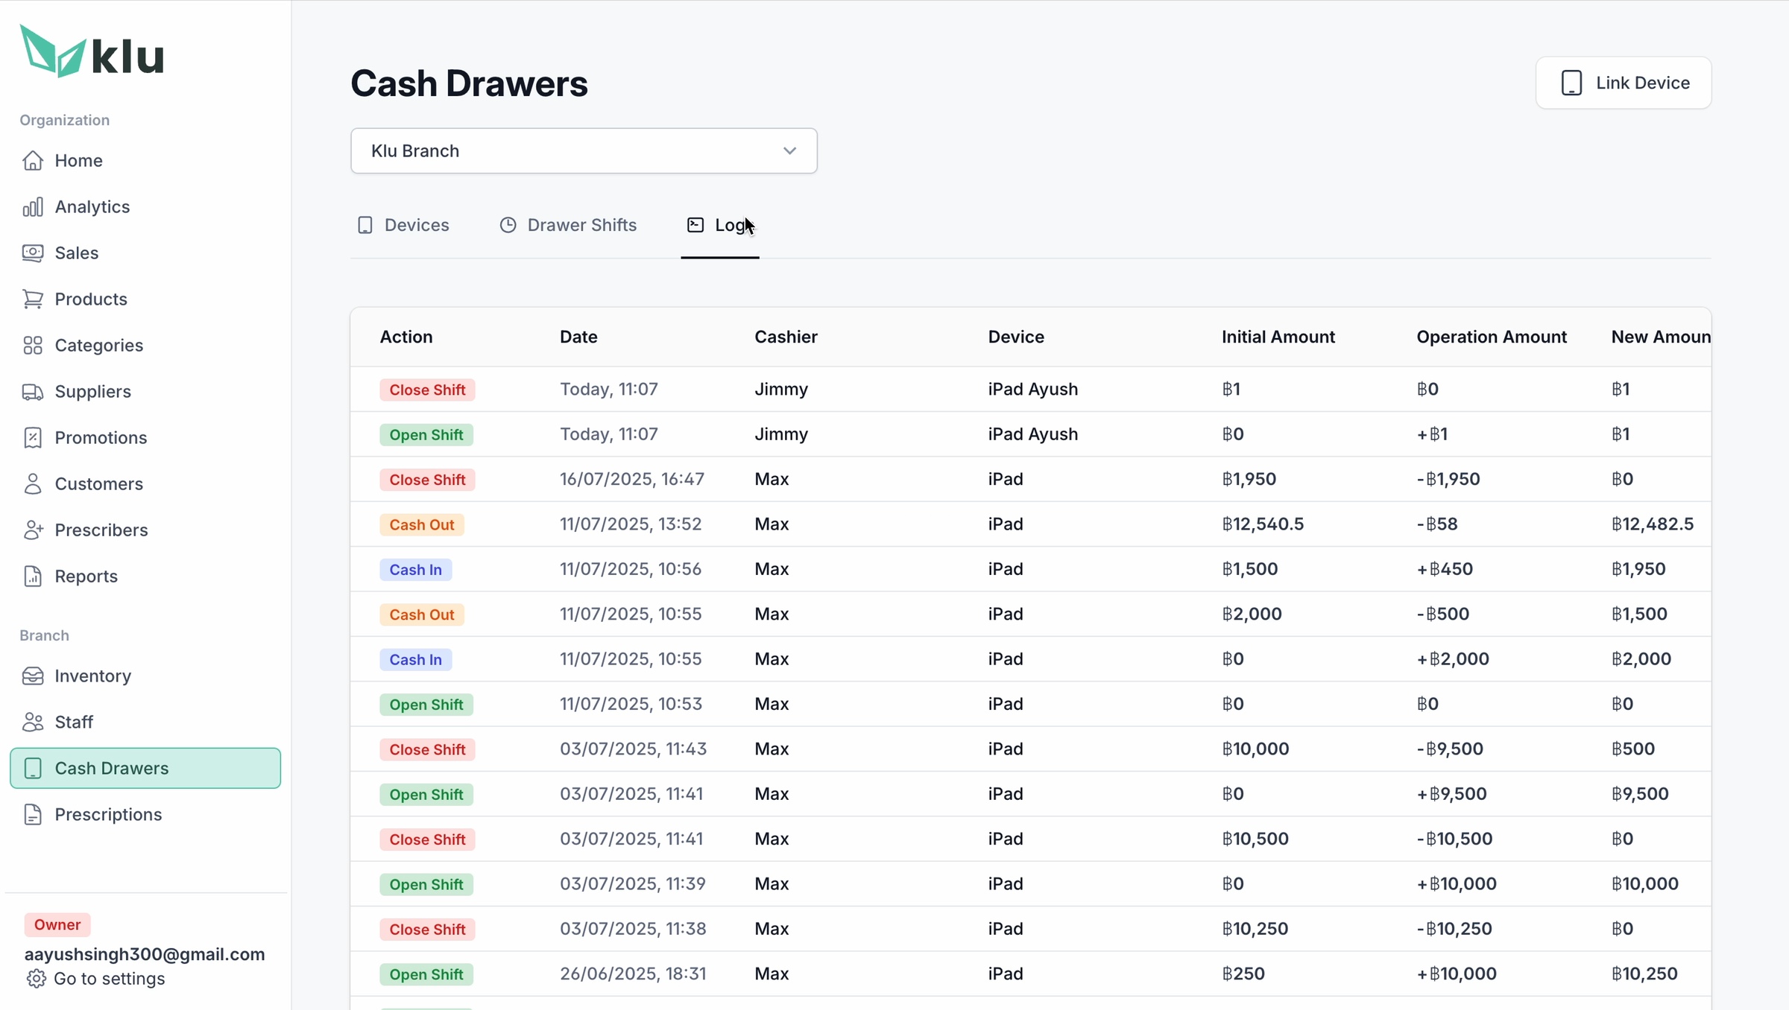Click the +฿450 operation amount
The height and width of the screenshot is (1010, 1789).
coord(1445,569)
